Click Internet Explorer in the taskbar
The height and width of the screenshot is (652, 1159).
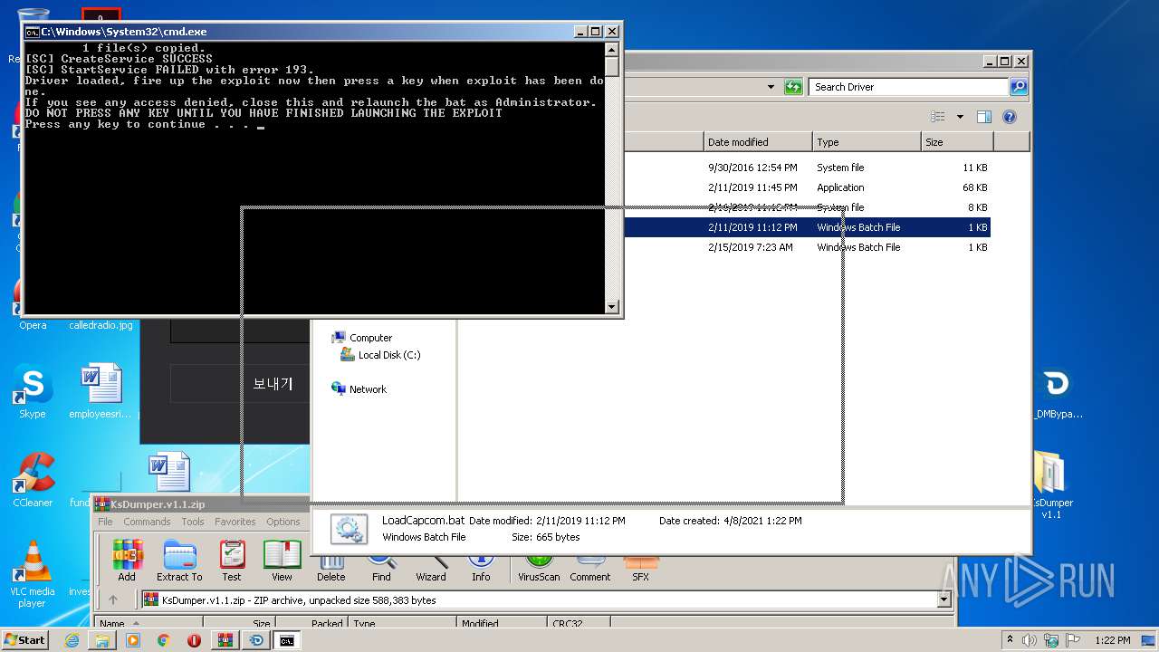coord(72,640)
